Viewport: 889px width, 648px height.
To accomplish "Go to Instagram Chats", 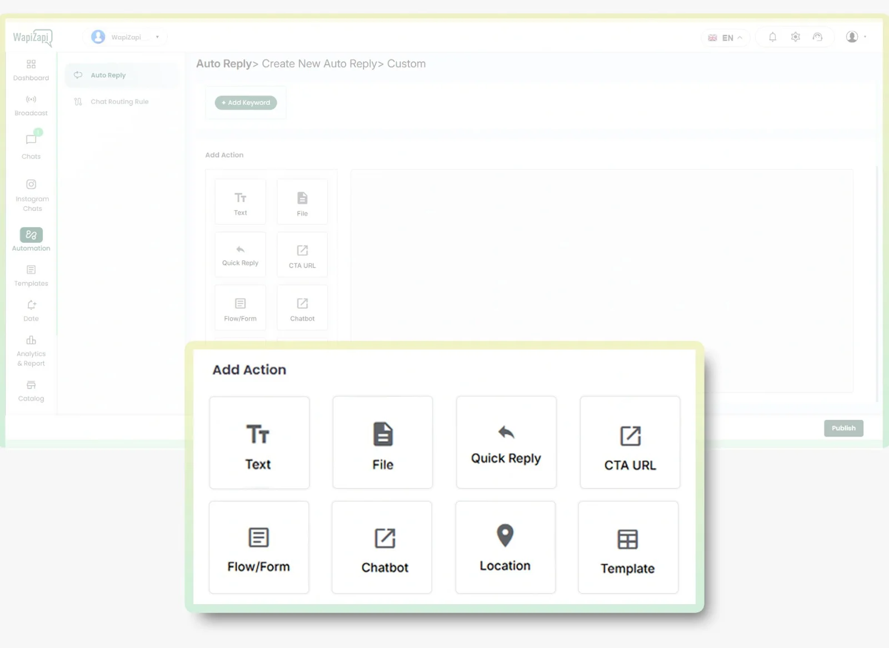I will click(x=31, y=194).
